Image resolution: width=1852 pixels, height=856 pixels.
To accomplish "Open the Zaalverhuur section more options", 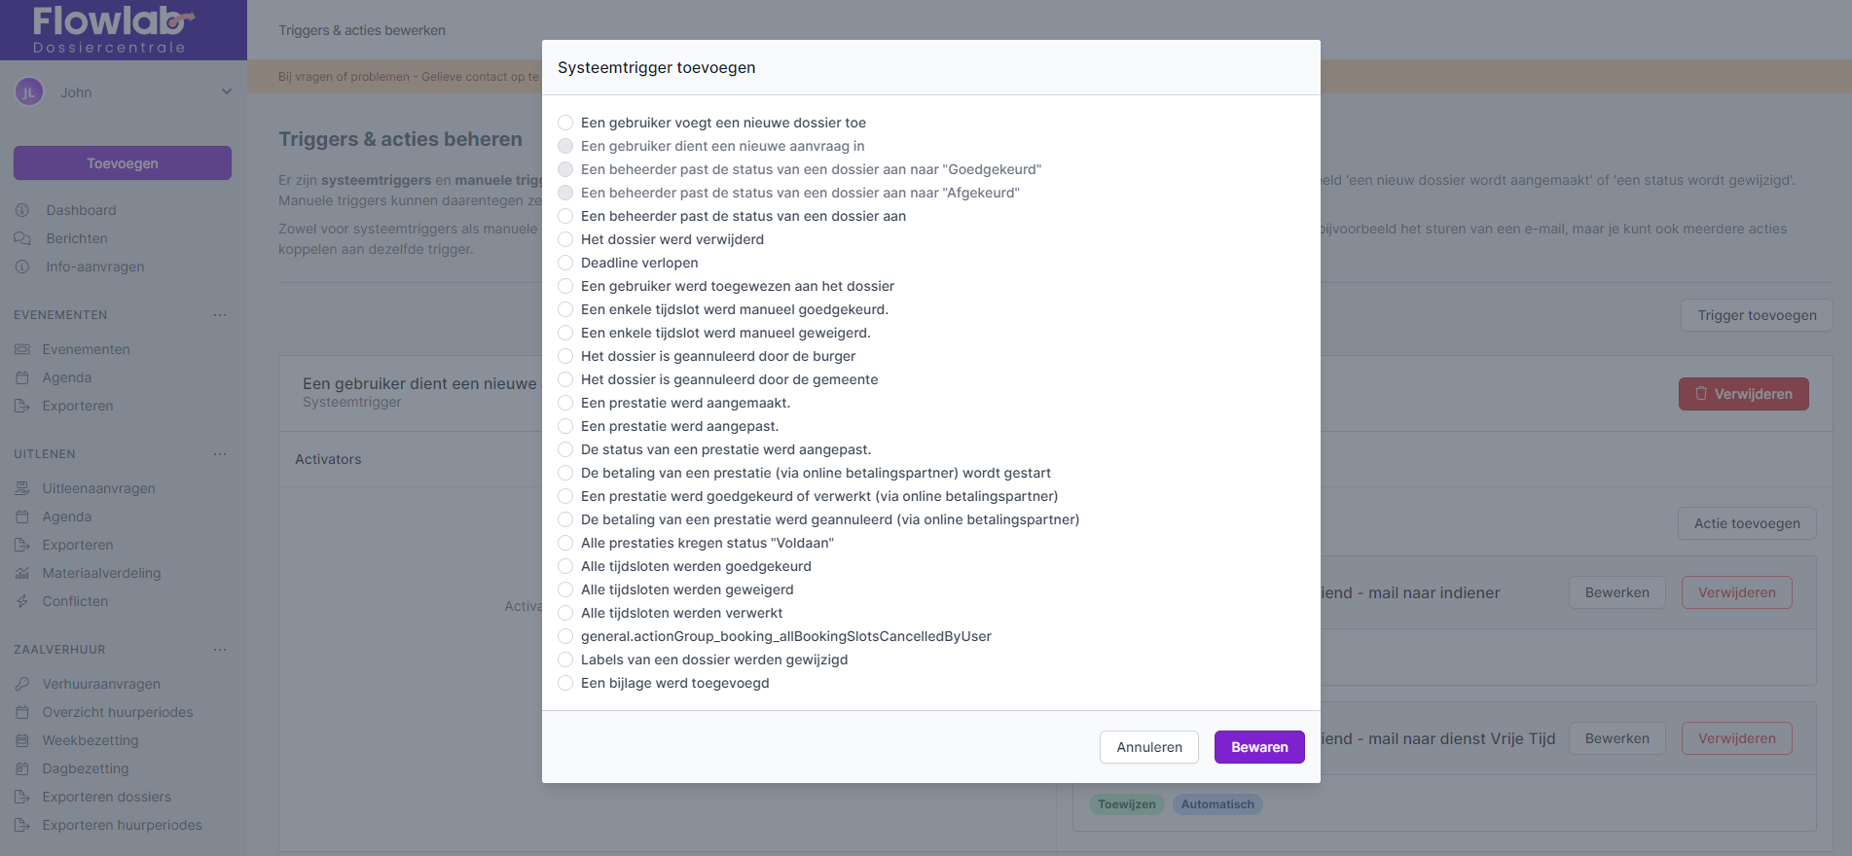I will coord(220,650).
